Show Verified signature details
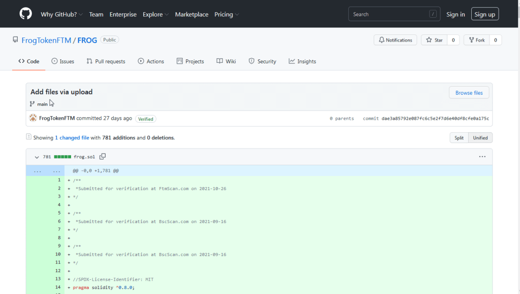The image size is (520, 294). click(x=146, y=119)
